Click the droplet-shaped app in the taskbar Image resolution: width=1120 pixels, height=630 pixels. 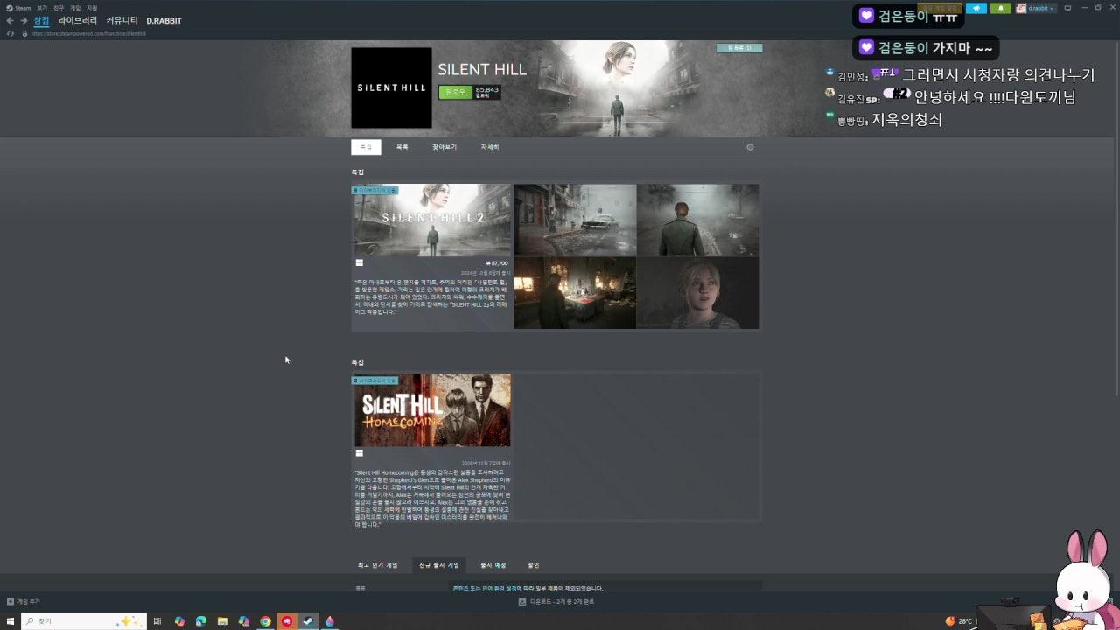coord(330,621)
